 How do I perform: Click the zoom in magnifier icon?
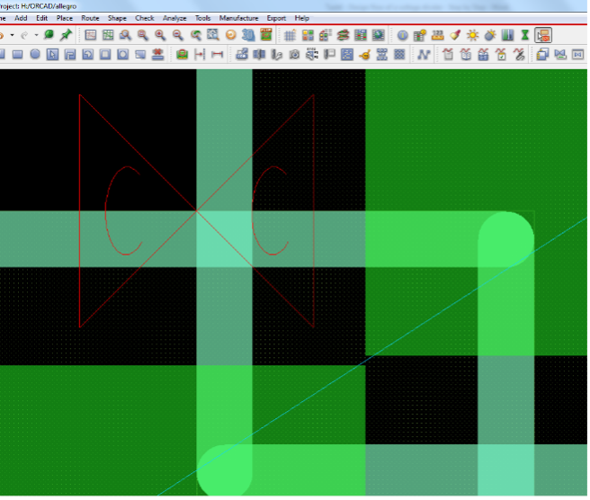(x=160, y=35)
